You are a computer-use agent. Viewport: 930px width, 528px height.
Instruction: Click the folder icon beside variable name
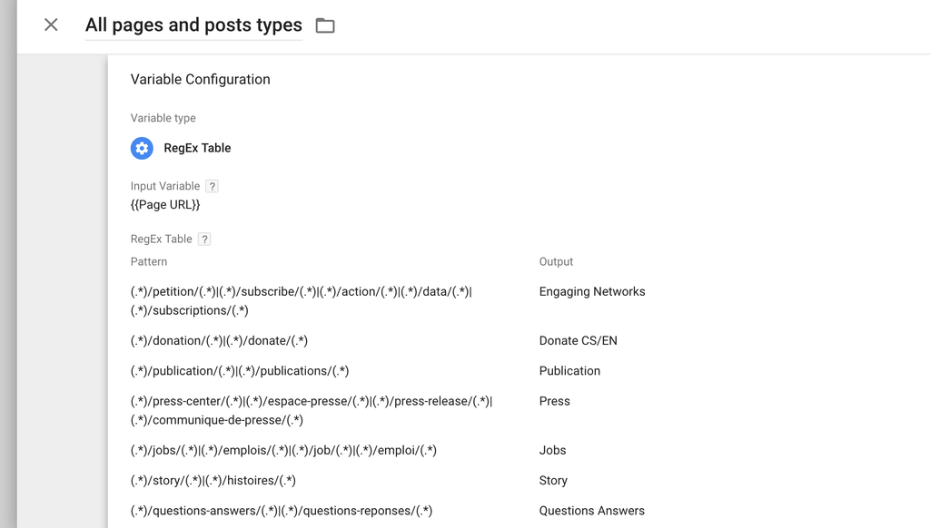tap(325, 25)
